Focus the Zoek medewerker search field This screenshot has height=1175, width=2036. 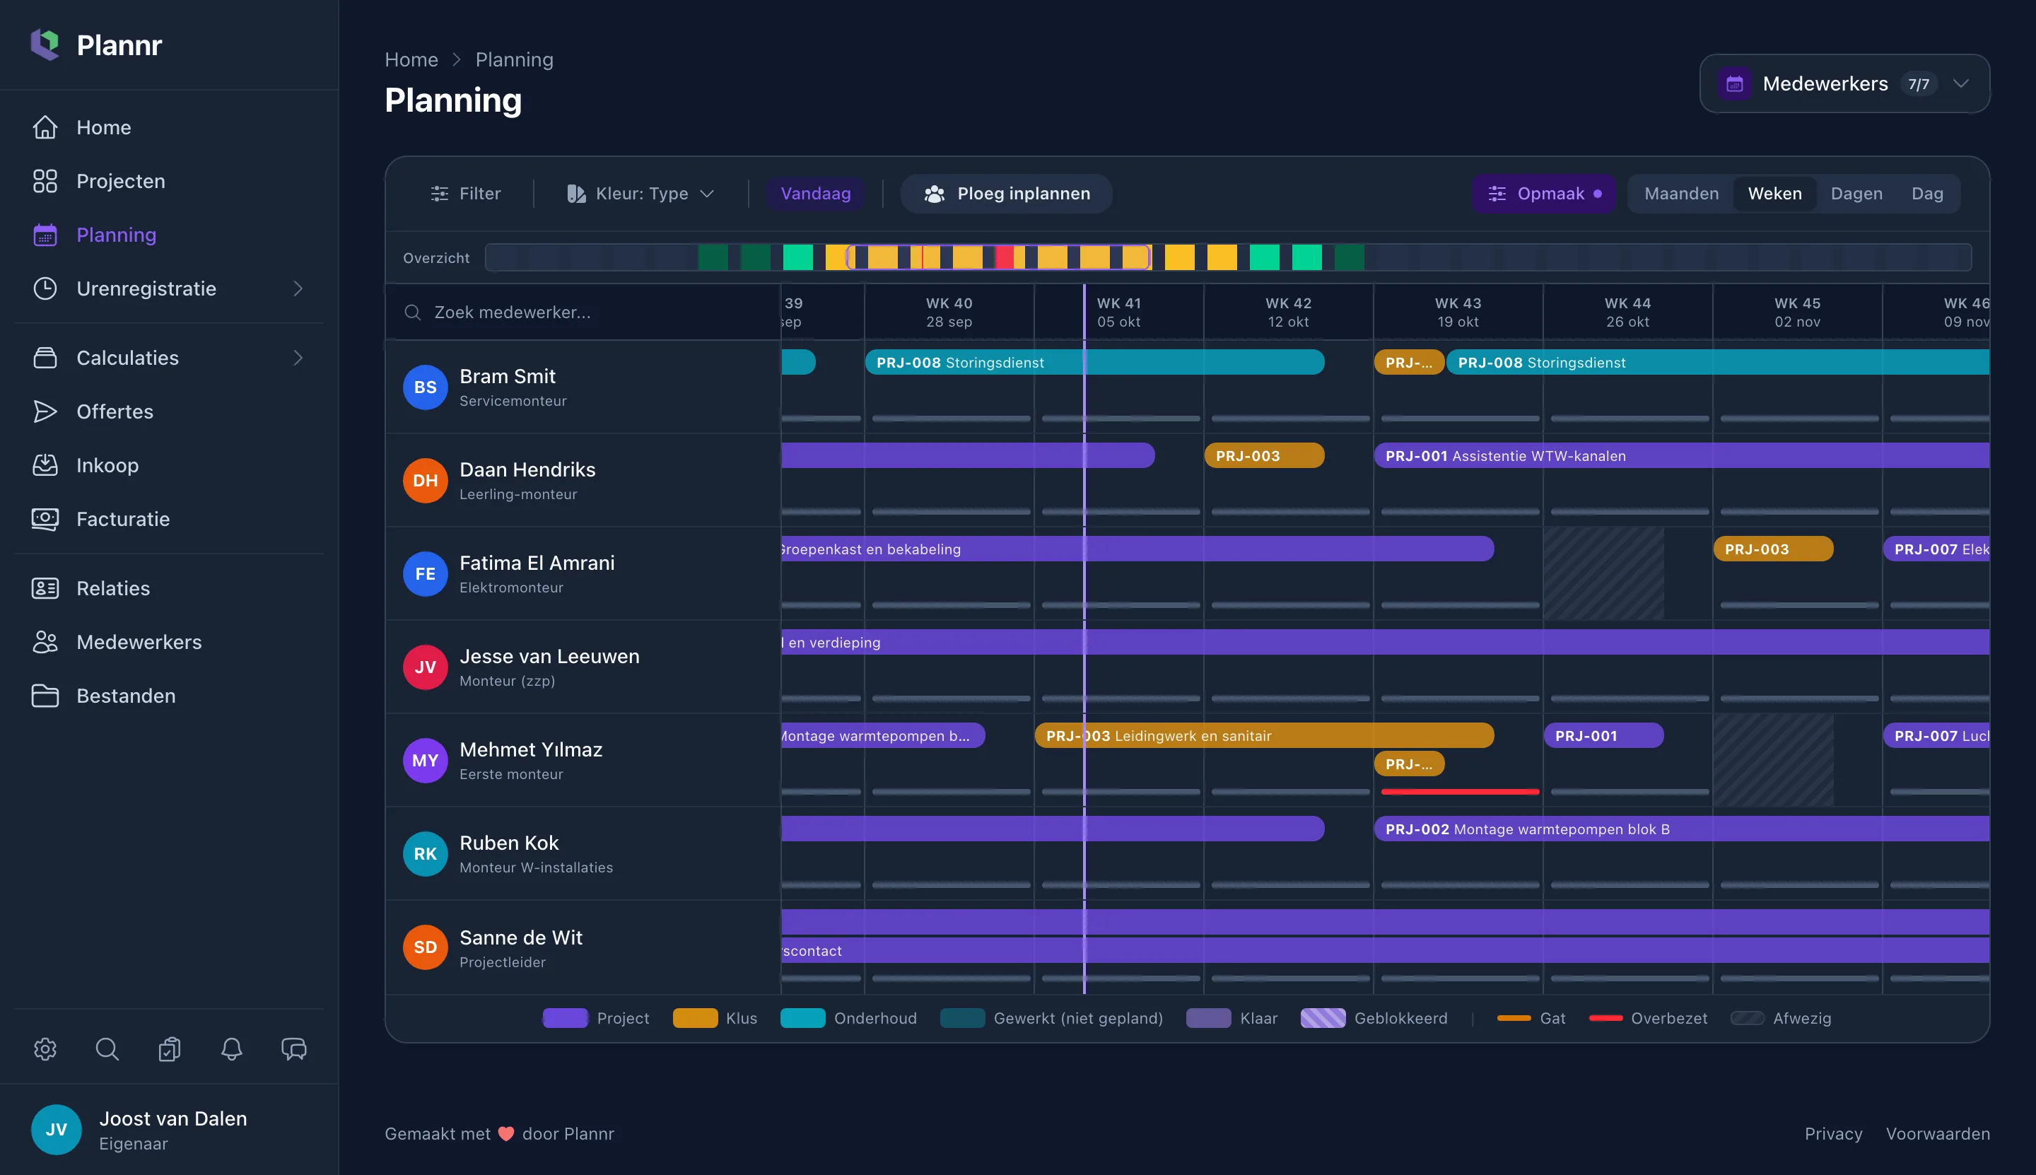click(x=583, y=312)
